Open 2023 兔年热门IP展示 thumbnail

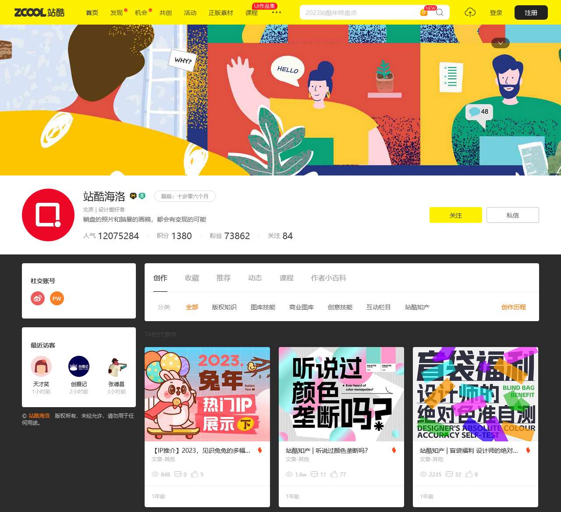(x=207, y=394)
